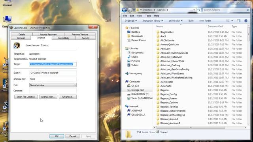Click the Favorites star icon
This screenshot has height=142, width=253.
(x=127, y=28)
